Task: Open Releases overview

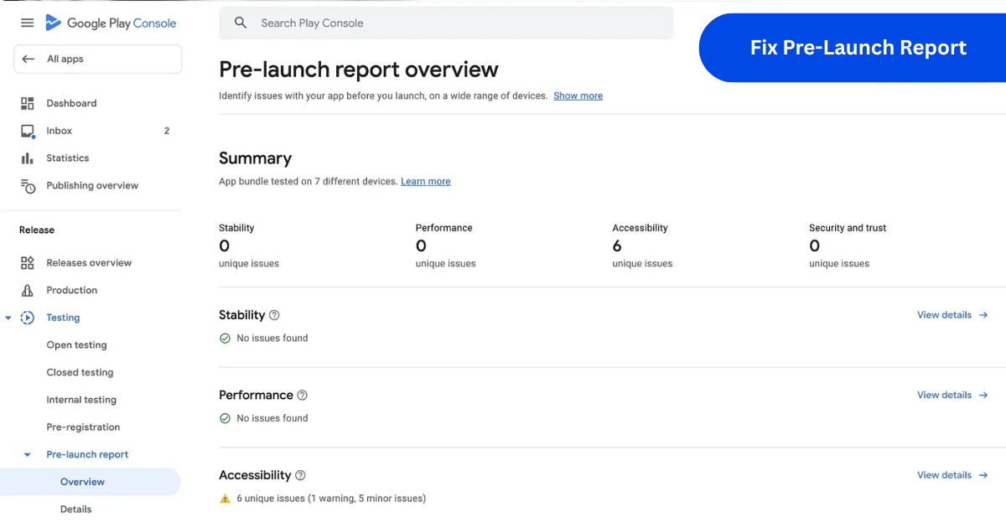Action: pos(88,262)
